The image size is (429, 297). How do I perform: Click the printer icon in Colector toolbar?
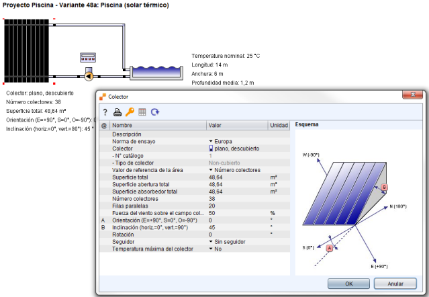tap(117, 112)
